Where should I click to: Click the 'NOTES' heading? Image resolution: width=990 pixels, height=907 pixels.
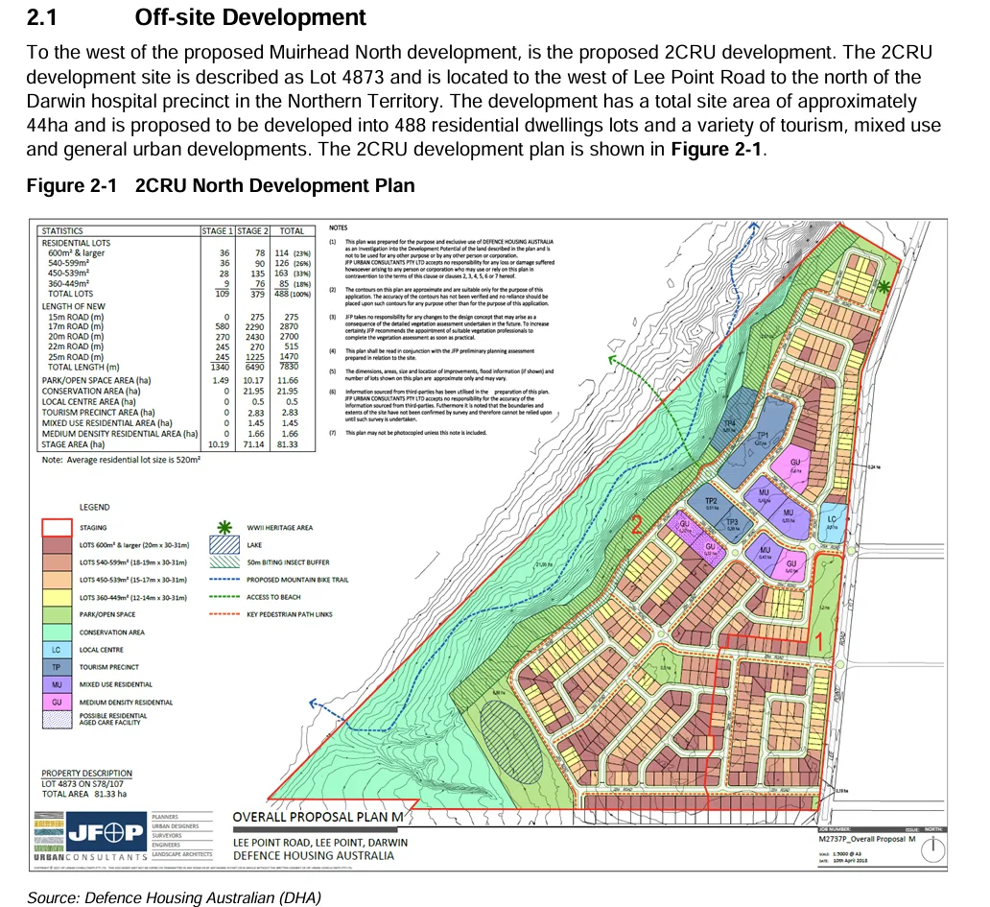(339, 228)
